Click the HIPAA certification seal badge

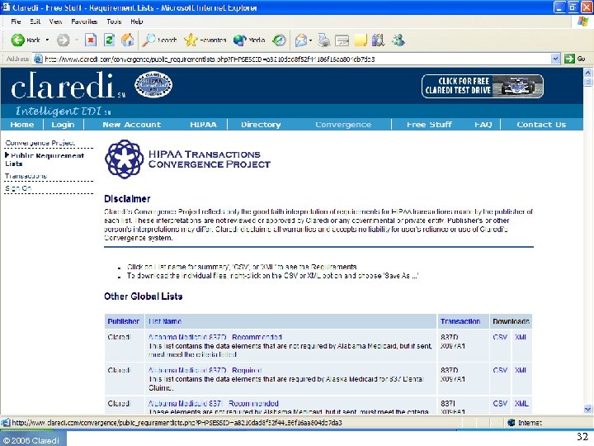coord(153,84)
